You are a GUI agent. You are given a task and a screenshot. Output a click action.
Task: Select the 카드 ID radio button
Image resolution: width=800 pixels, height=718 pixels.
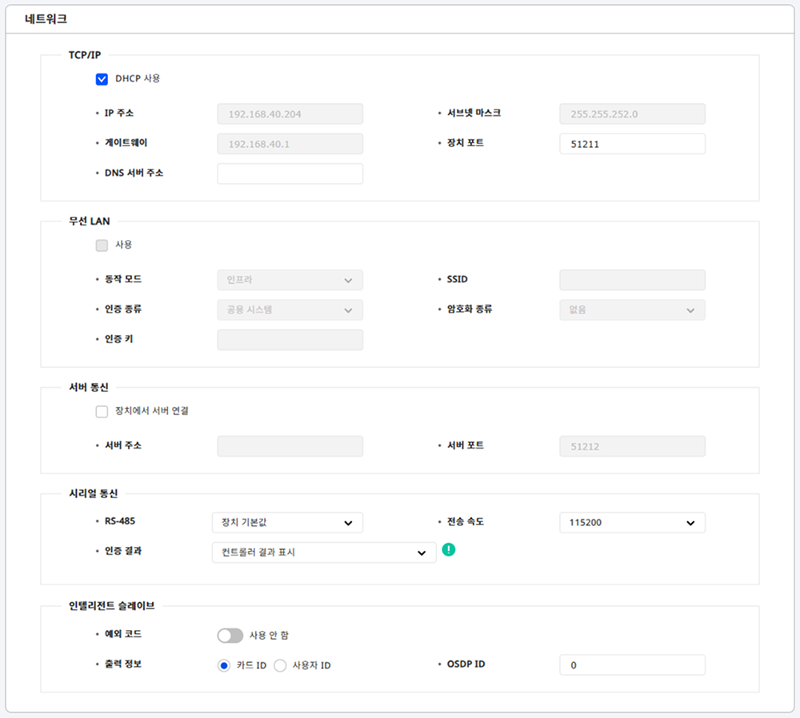(224, 666)
